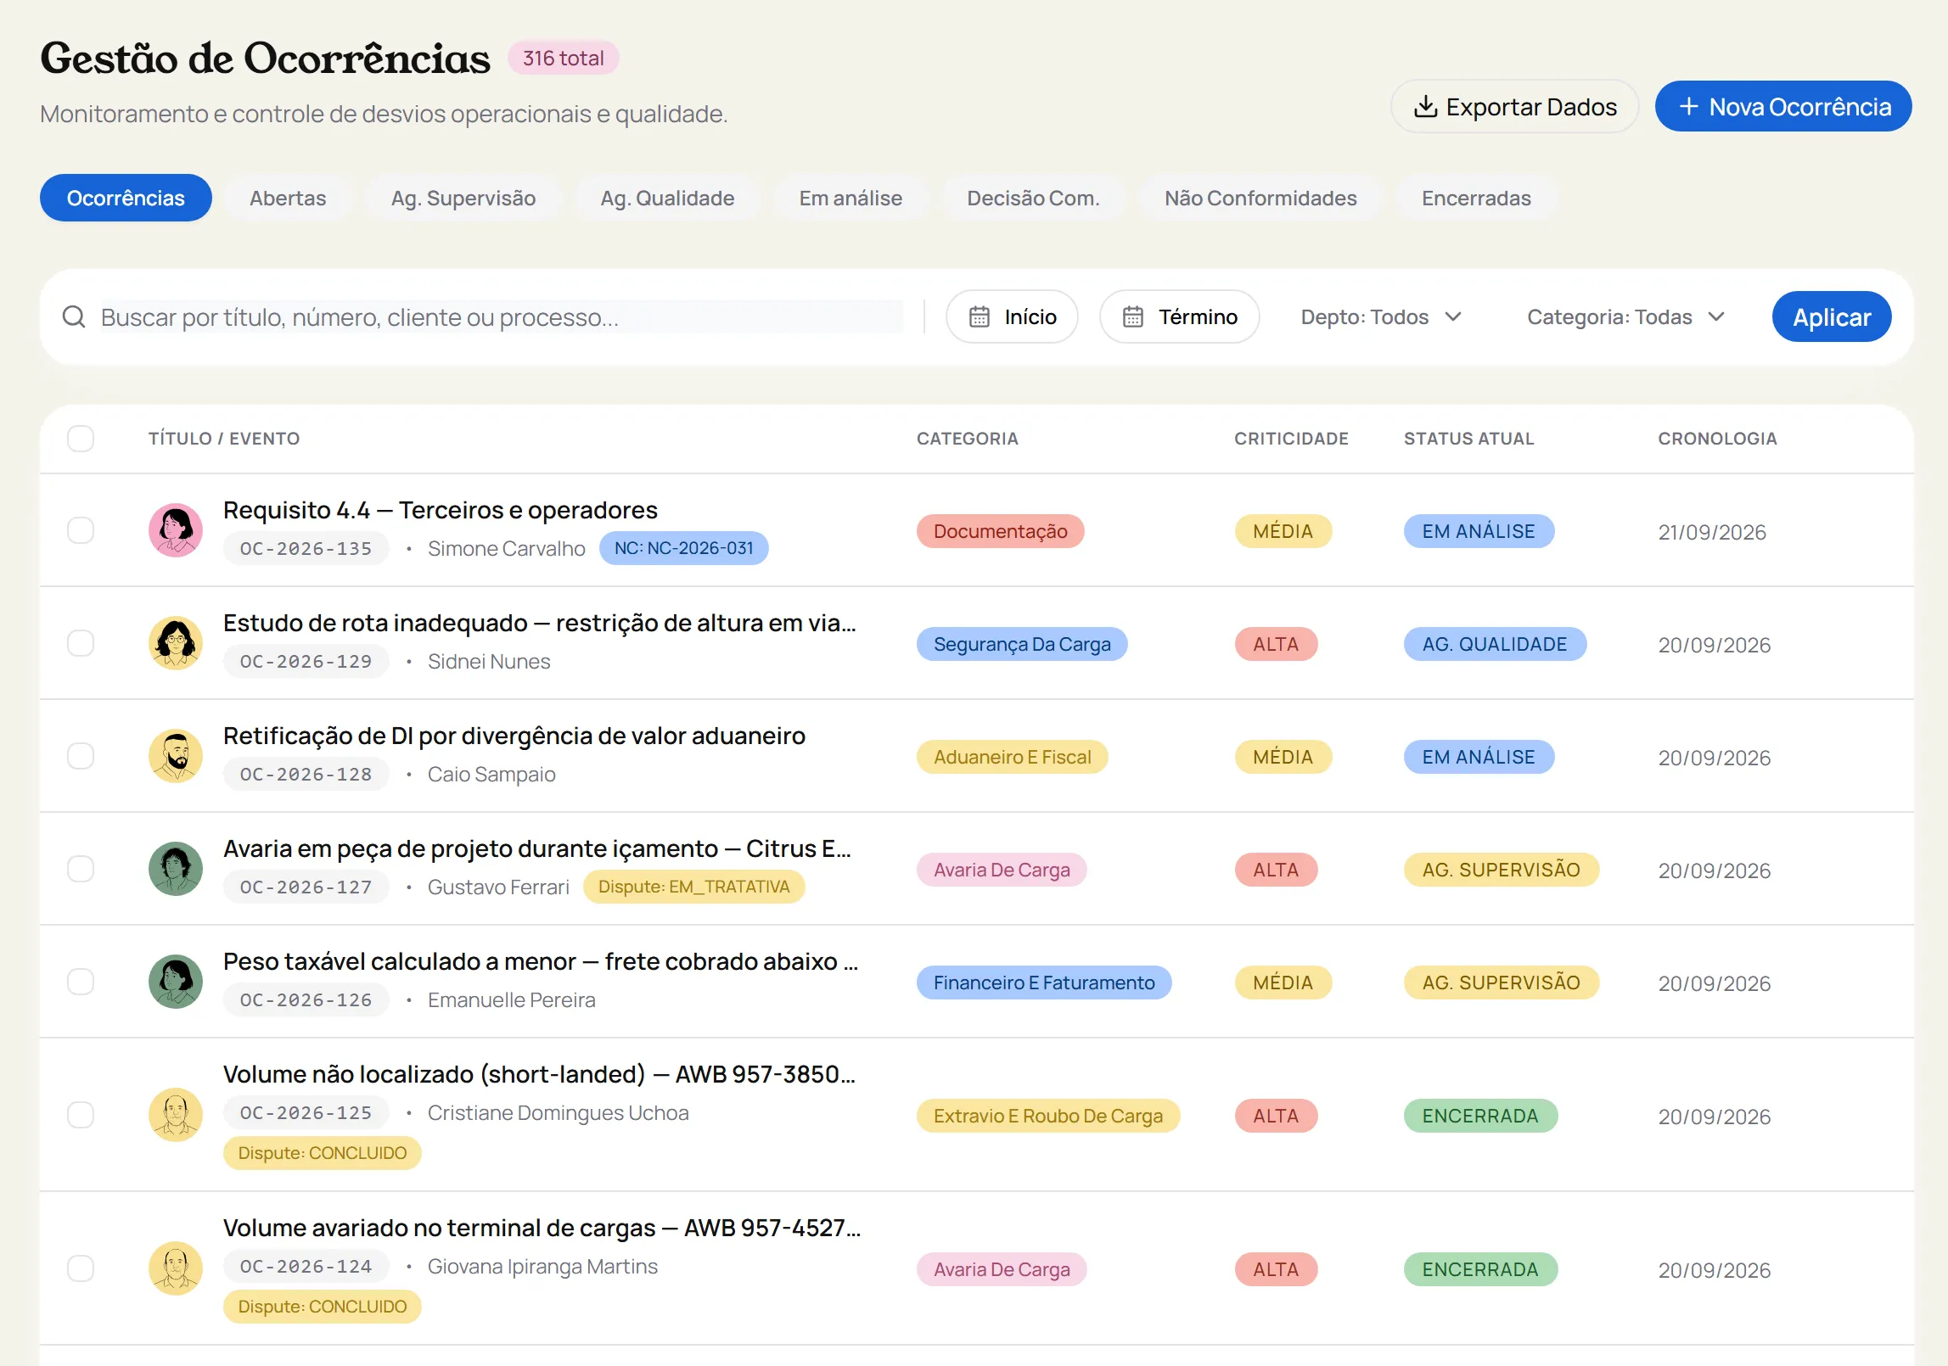The width and height of the screenshot is (1948, 1366).
Task: Open the Não Conformidades tab
Action: coord(1260,198)
